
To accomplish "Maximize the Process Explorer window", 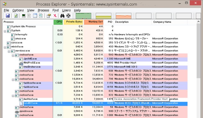I will click(186, 3).
